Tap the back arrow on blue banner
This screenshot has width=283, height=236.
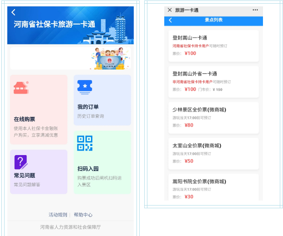click(13, 12)
